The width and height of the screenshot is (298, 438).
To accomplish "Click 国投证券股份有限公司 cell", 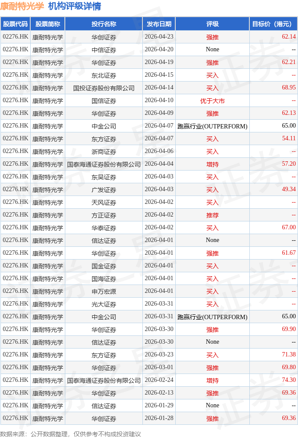I will point(103,88).
